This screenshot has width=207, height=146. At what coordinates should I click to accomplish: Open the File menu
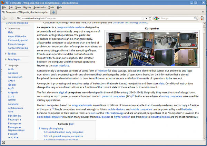(4, 7)
